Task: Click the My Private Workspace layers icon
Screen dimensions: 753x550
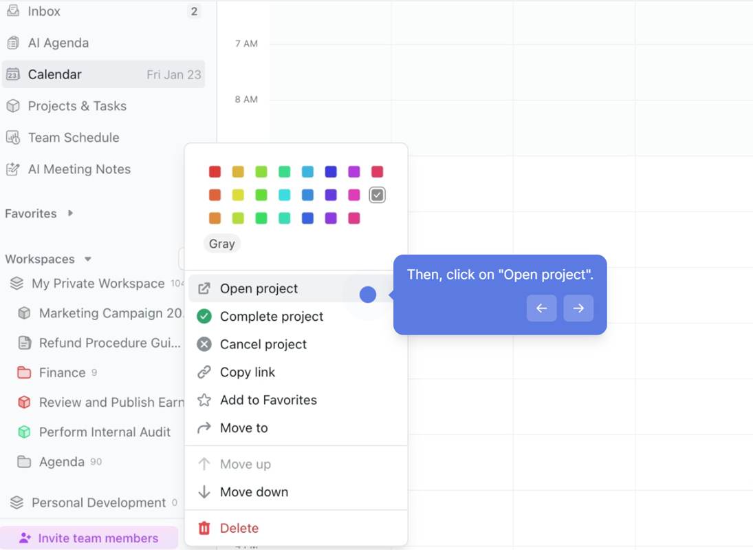Action: pos(17,283)
